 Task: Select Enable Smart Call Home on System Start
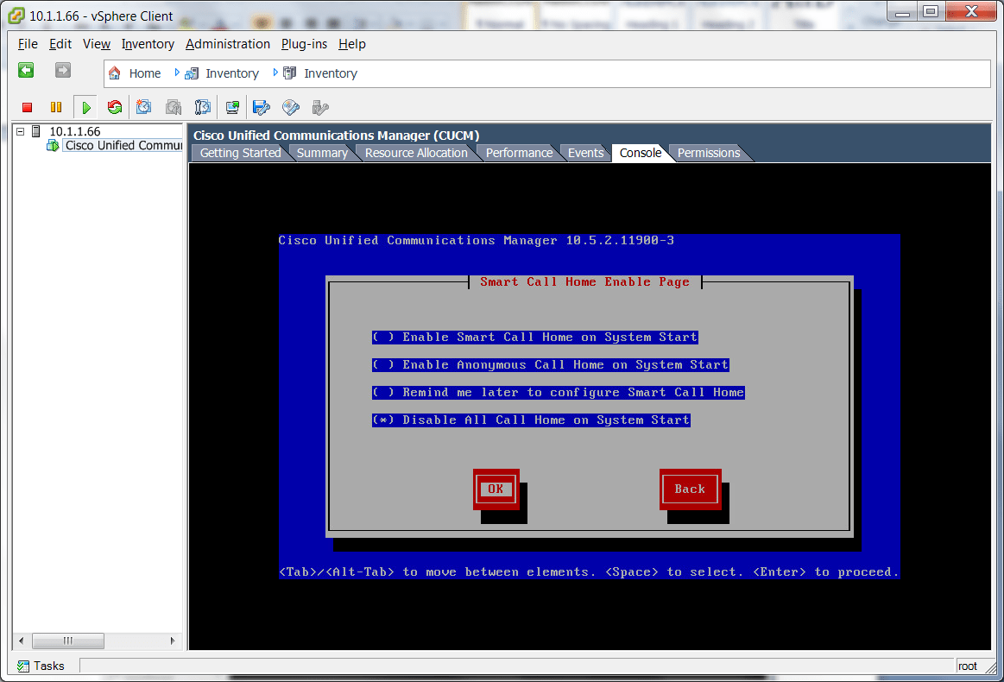[x=534, y=338]
